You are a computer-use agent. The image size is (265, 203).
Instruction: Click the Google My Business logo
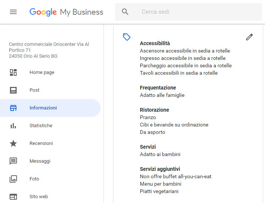pos(66,12)
